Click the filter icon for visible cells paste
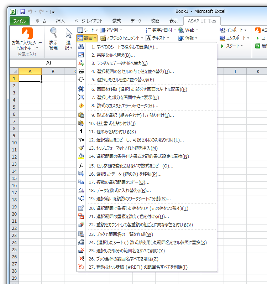The image size is (267, 284). click(81, 140)
